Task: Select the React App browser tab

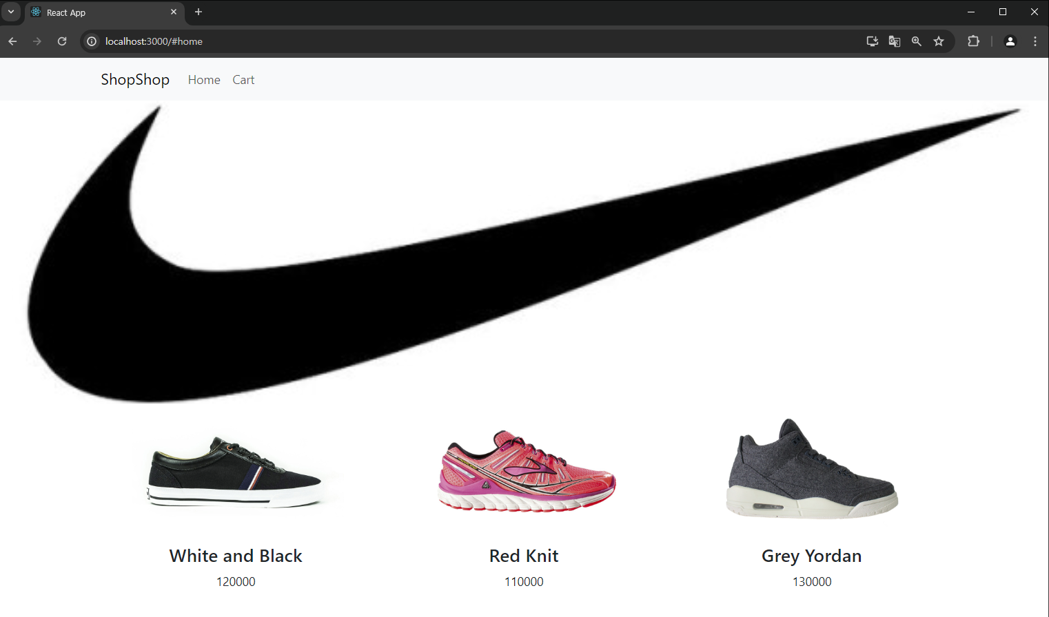Action: coord(105,12)
